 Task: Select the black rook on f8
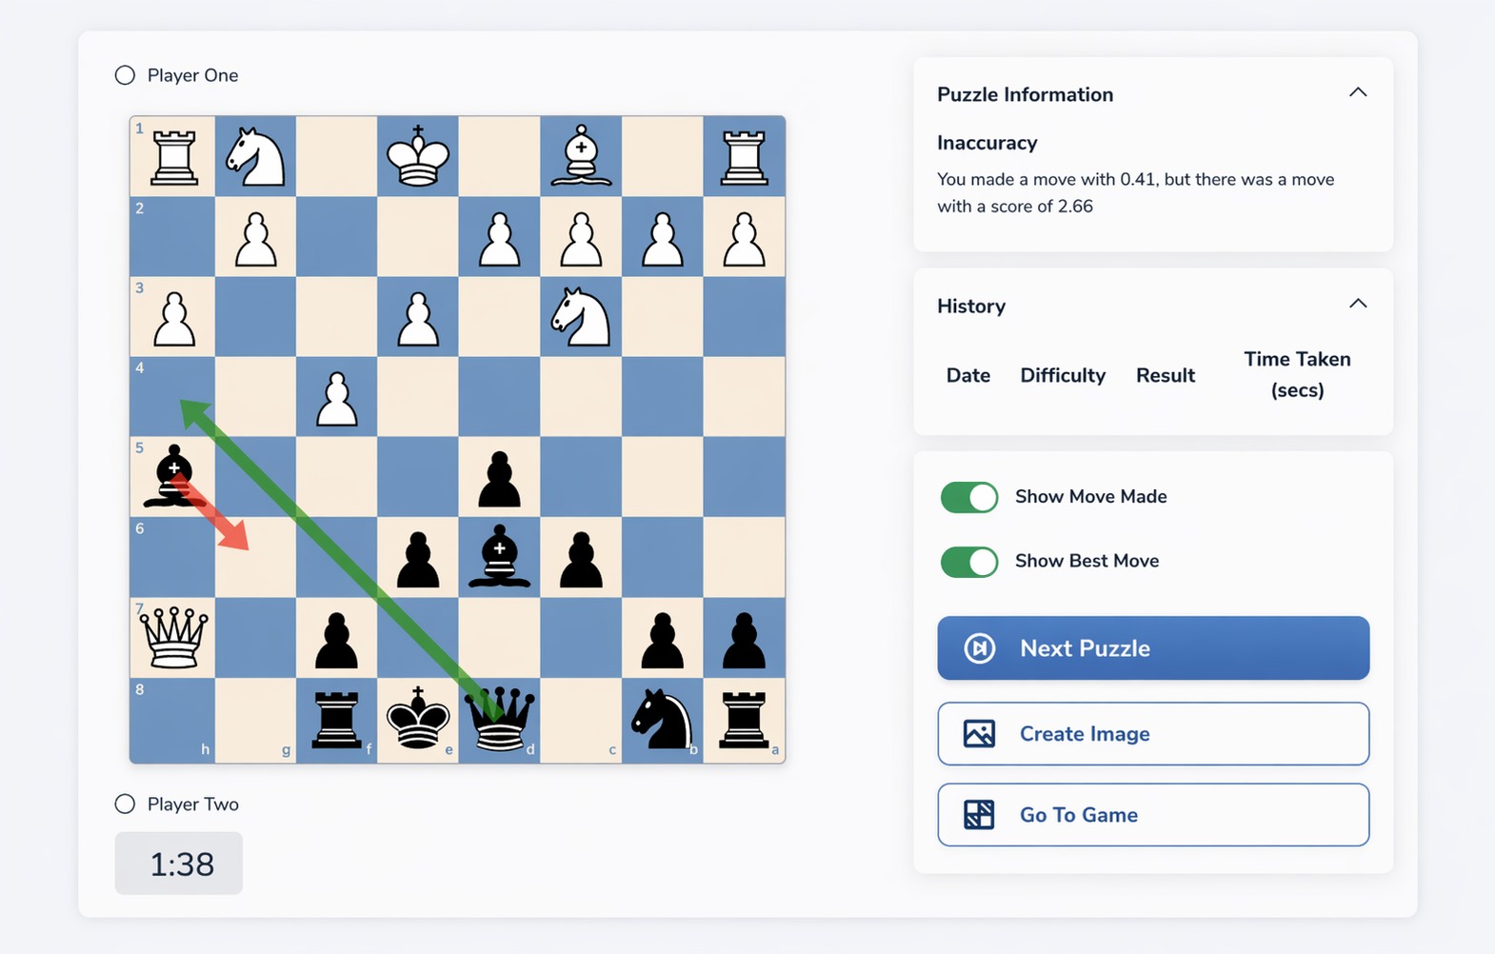tap(336, 720)
